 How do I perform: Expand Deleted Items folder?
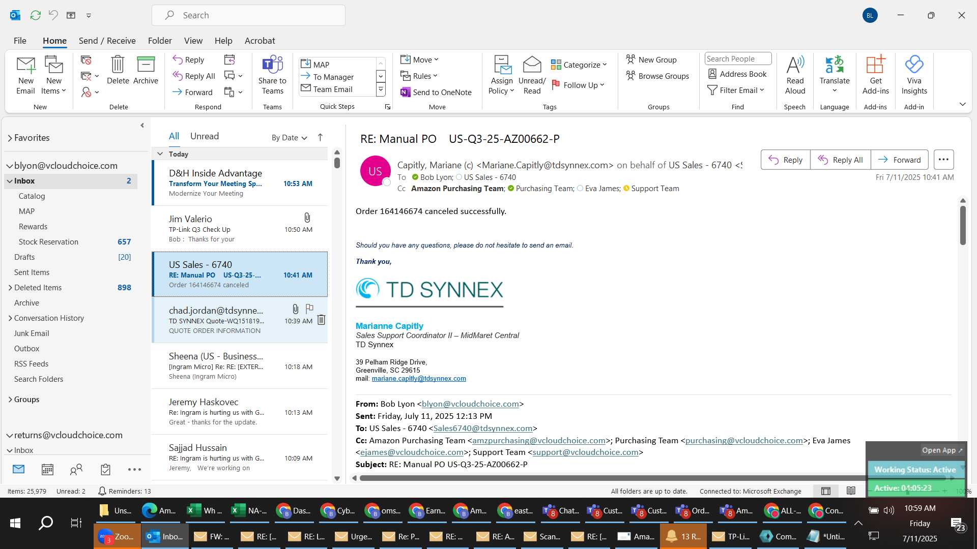[10, 288]
